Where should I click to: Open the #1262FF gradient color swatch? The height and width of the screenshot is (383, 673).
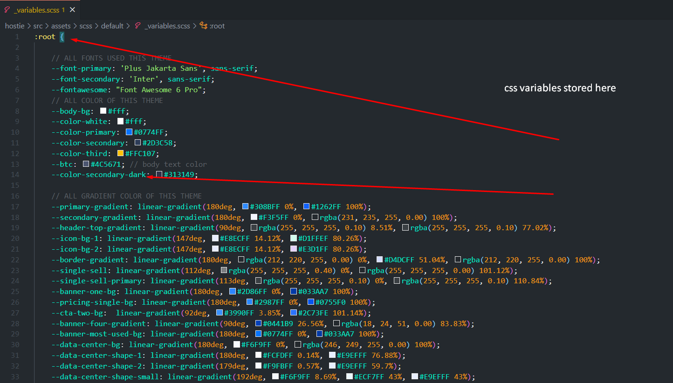tap(306, 206)
